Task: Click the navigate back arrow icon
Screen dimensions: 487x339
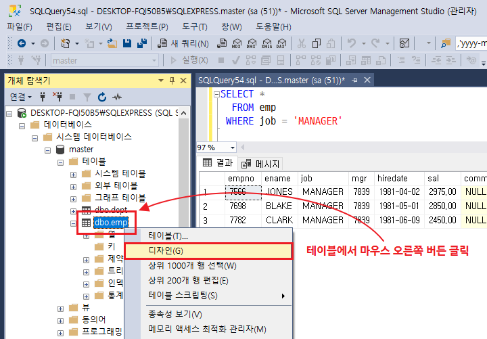Action: pyautogui.click(x=22, y=43)
